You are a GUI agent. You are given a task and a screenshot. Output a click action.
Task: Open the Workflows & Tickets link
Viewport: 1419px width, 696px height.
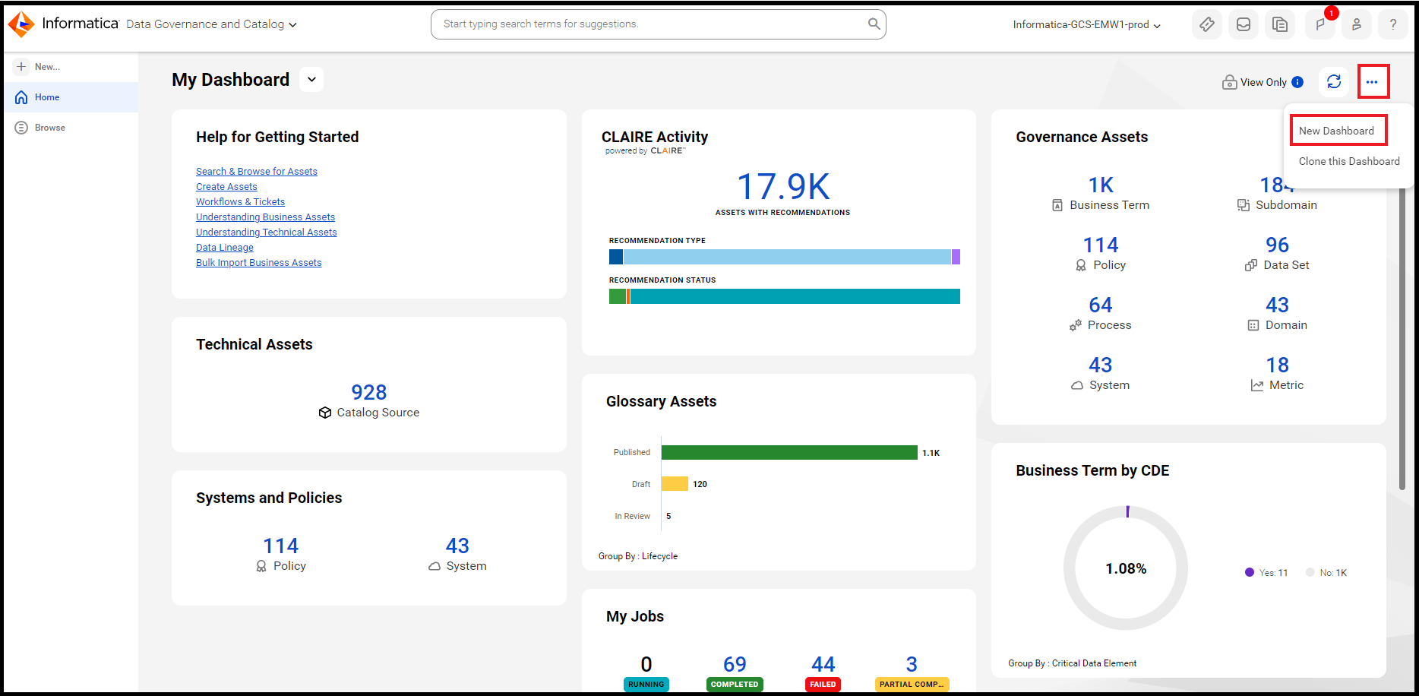pyautogui.click(x=240, y=202)
